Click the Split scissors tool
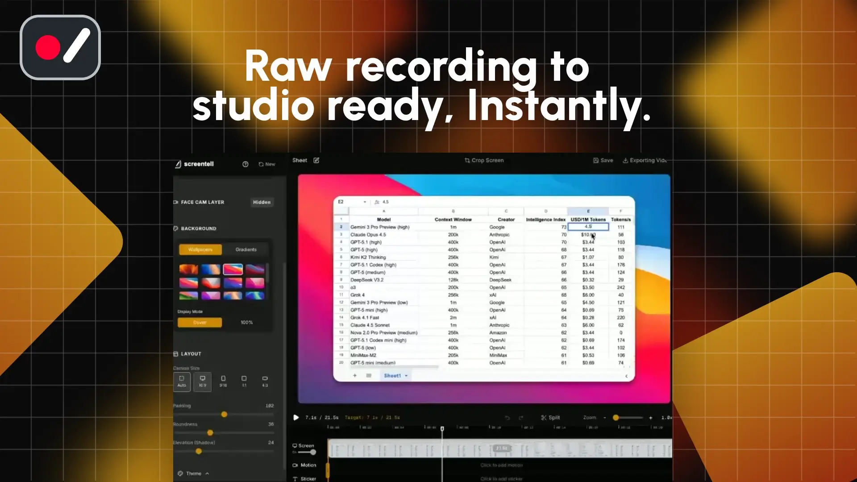 [550, 418]
